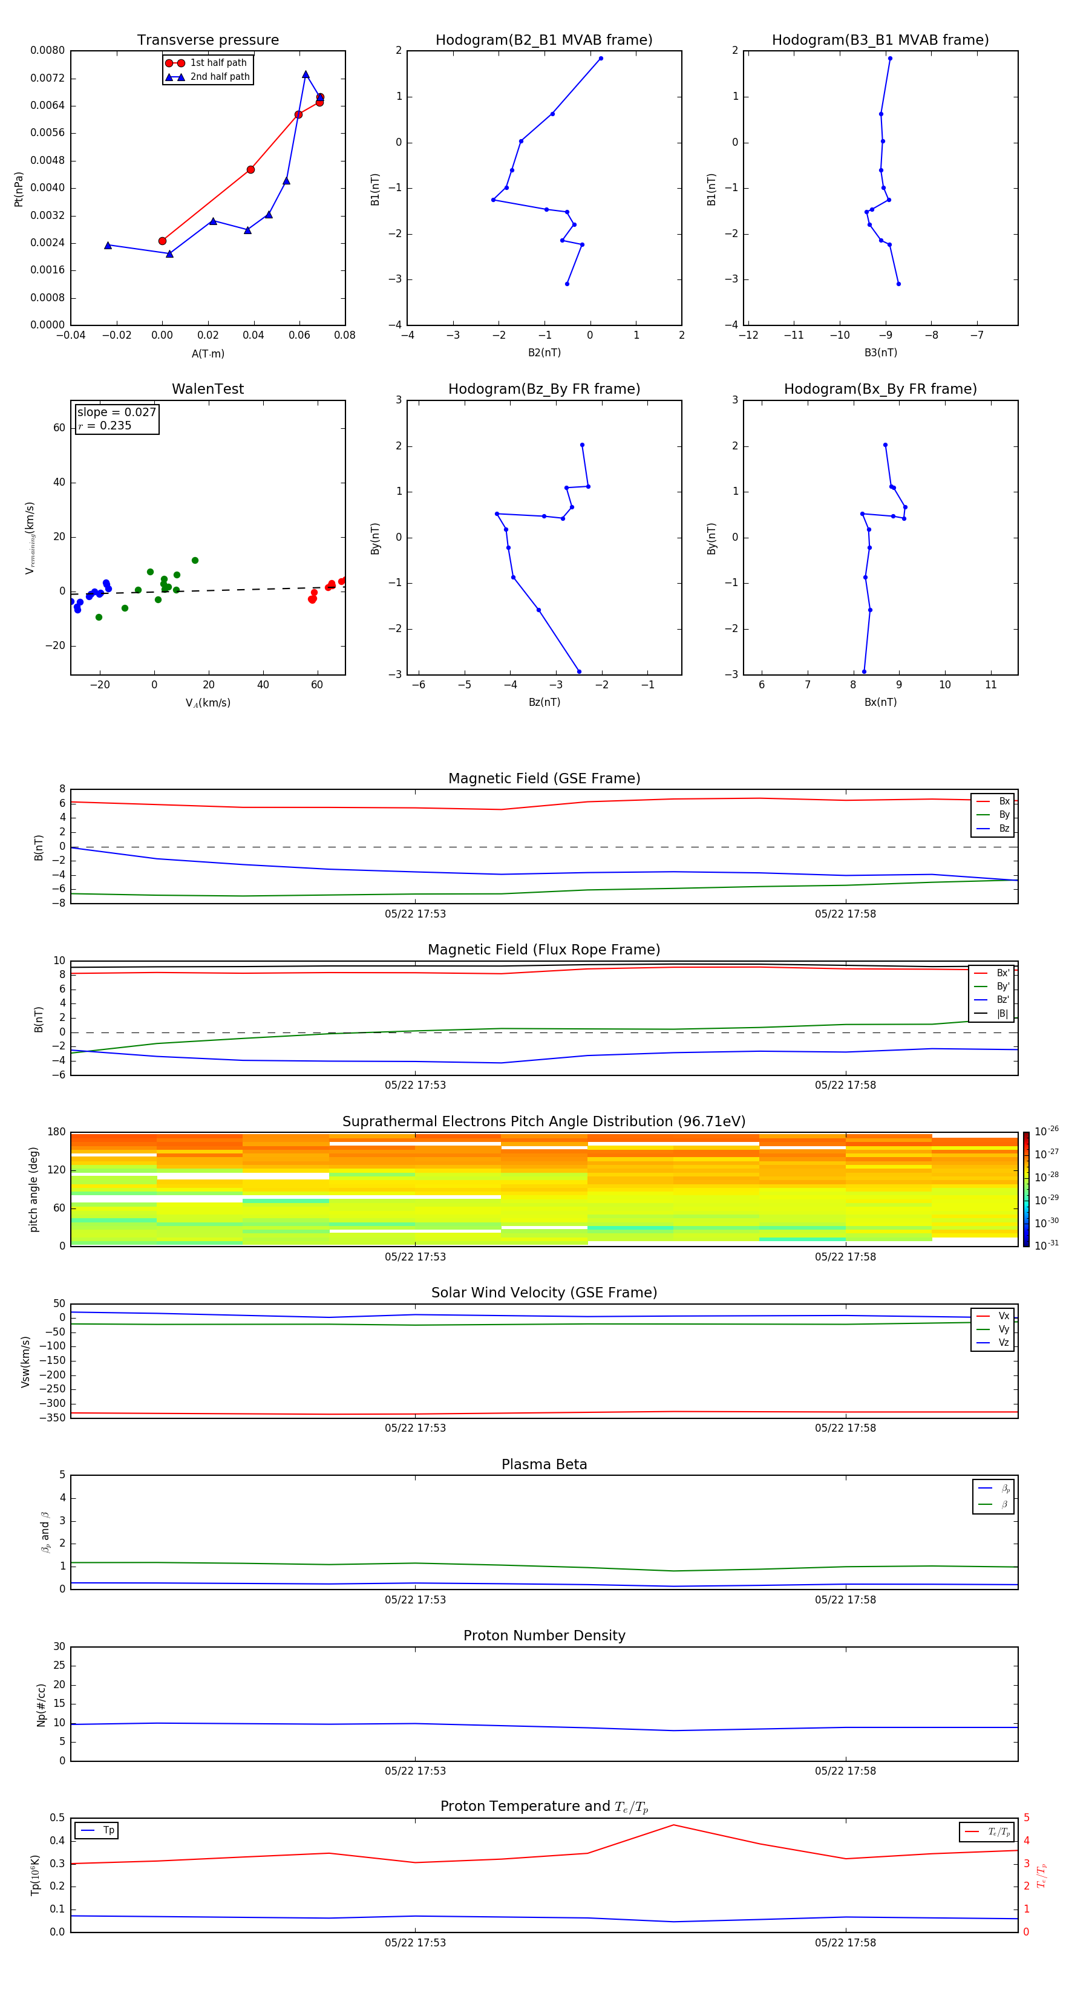
Task: Click '05/22 17:53' tick under GSE magnetic field
Action: tap(416, 915)
